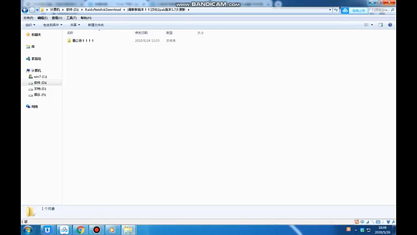Open Google Chrome from the taskbar
The width and height of the screenshot is (417, 235).
click(80, 230)
